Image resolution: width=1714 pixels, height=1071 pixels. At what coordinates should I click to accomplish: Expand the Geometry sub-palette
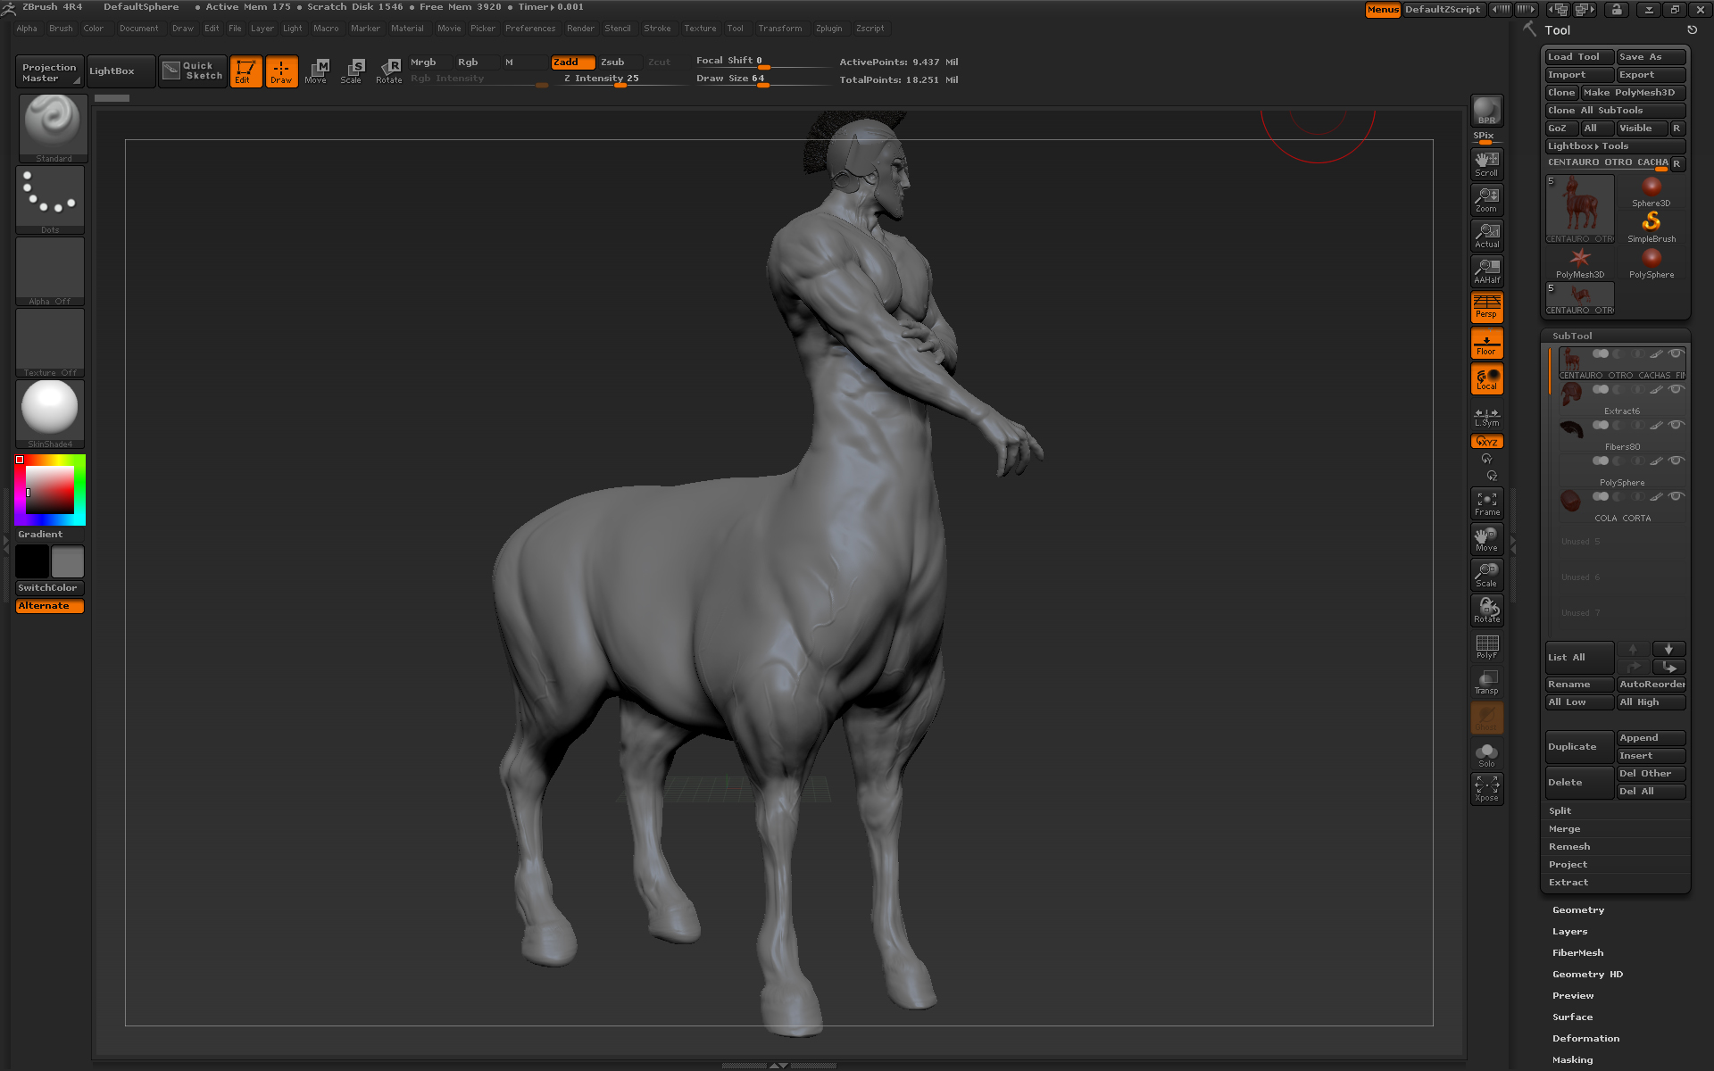(x=1577, y=910)
